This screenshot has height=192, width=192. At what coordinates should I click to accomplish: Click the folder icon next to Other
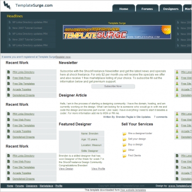124,150
